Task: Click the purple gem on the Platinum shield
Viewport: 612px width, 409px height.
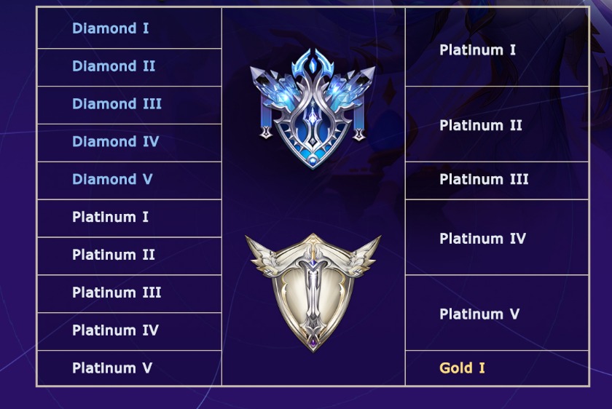Action: pos(313,341)
